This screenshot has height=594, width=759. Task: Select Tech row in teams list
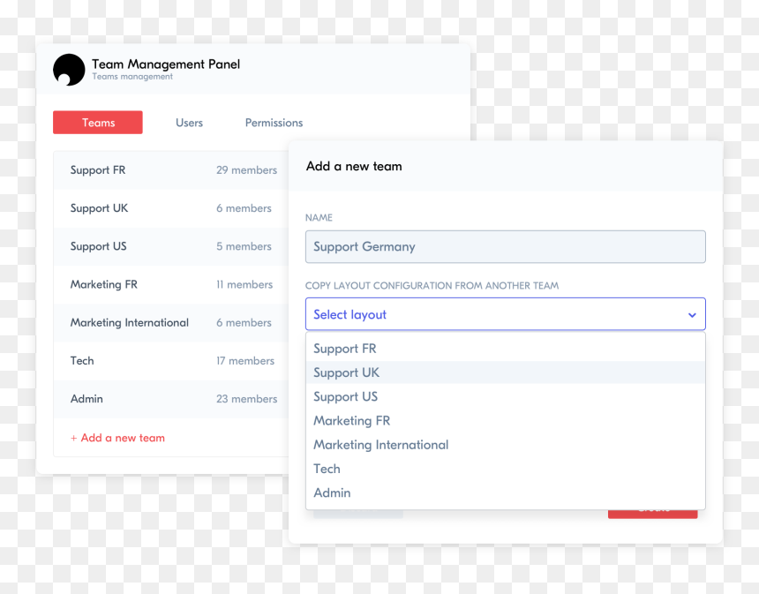pos(171,361)
